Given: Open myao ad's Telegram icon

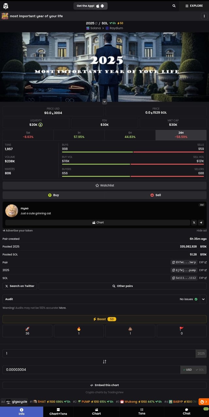Looking at the screenshot, I should pos(201,223).
